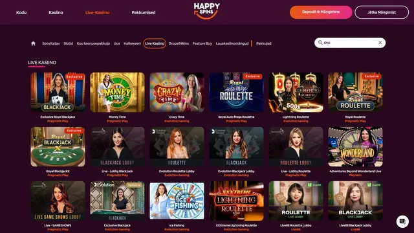The image size is (414, 233).
Task: Click the Happy Spins logo
Action: pyautogui.click(x=207, y=11)
